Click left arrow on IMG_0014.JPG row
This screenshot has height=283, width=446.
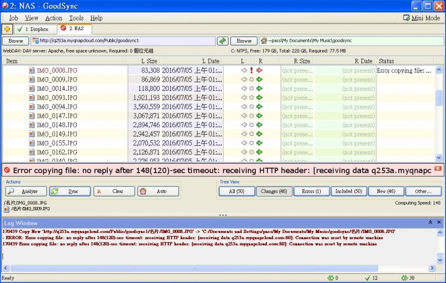244,88
